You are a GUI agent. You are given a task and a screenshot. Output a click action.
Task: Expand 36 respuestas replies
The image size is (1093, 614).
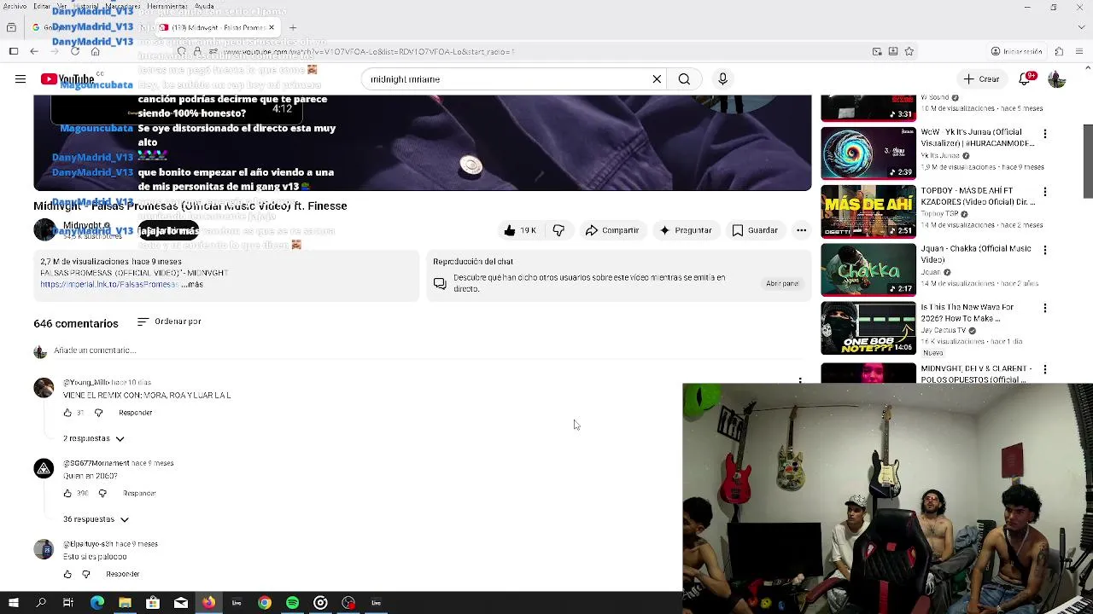tap(96, 519)
